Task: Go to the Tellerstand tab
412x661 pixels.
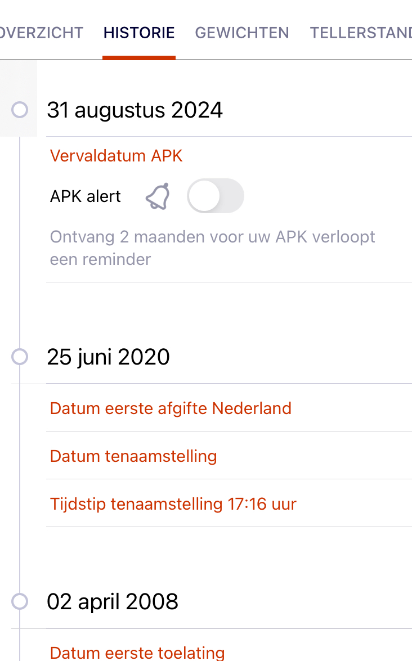Action: click(361, 33)
